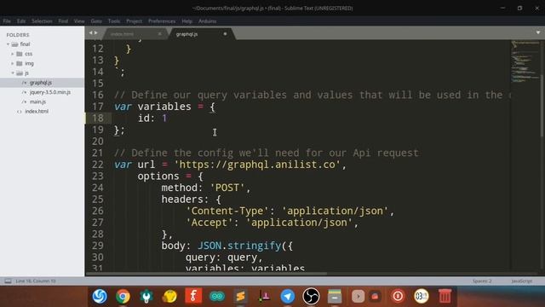Click the FOLDERS sidebar heading
545x307 pixels.
point(18,35)
